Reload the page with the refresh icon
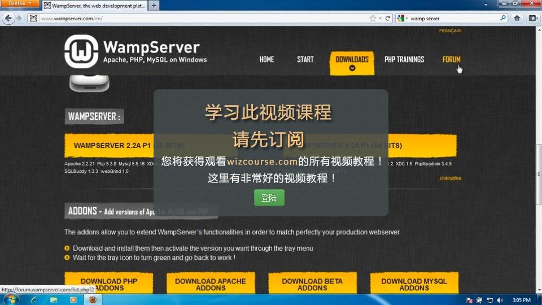Viewport: 542px width, 305px height. click(x=388, y=18)
